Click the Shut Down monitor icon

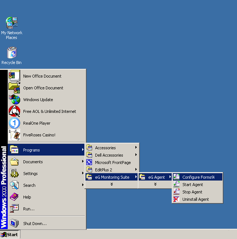[14, 223]
